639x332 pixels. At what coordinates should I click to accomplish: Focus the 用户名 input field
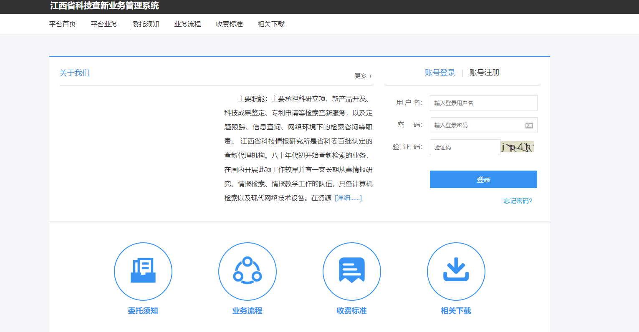(484, 103)
